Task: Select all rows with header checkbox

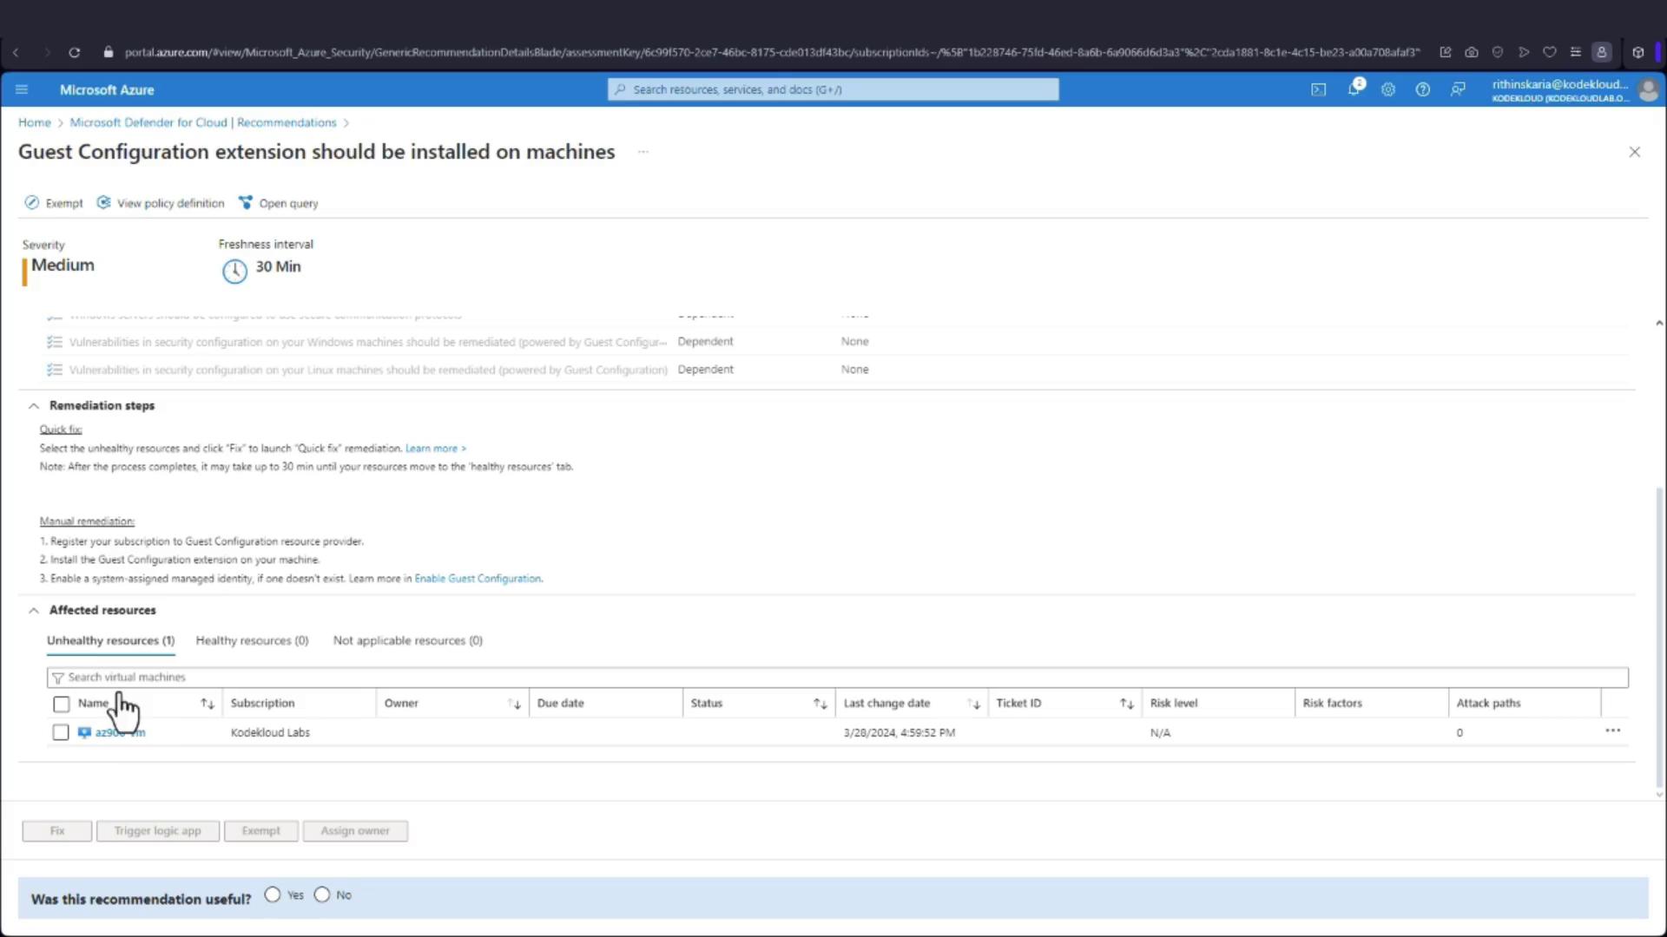Action: (x=61, y=704)
